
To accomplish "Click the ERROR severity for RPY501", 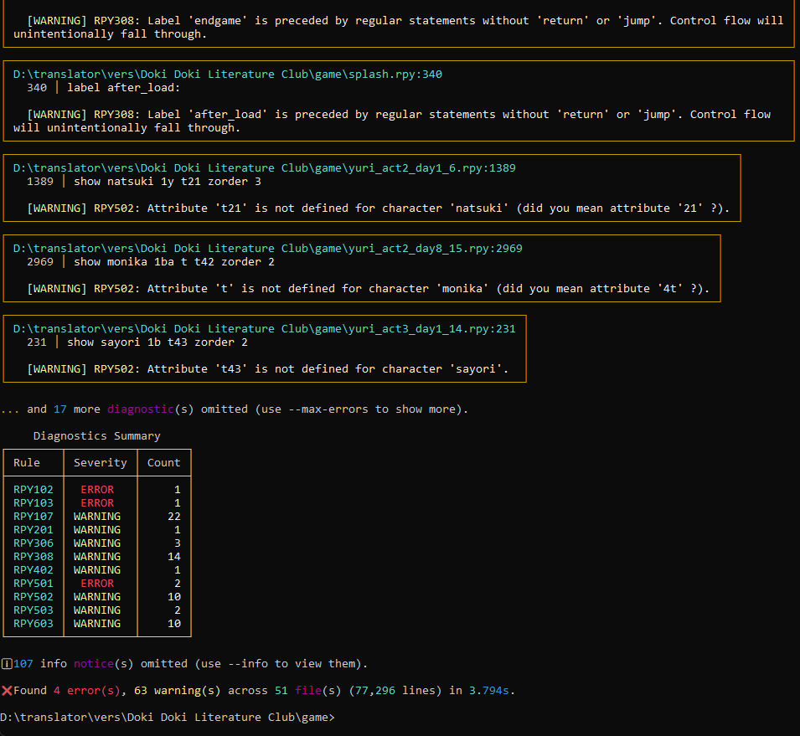I will coord(97,584).
